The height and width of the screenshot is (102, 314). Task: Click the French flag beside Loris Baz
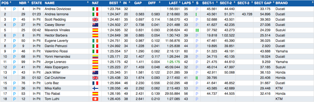[95, 83]
